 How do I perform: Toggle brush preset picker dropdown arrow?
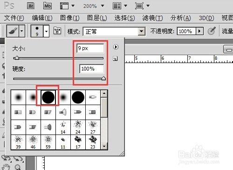46,31
